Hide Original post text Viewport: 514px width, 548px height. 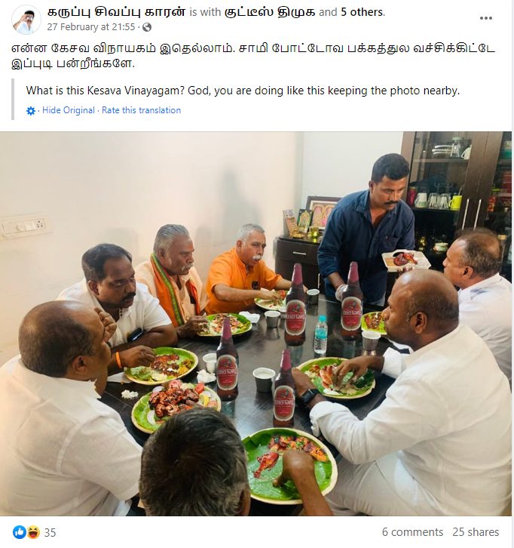click(69, 110)
